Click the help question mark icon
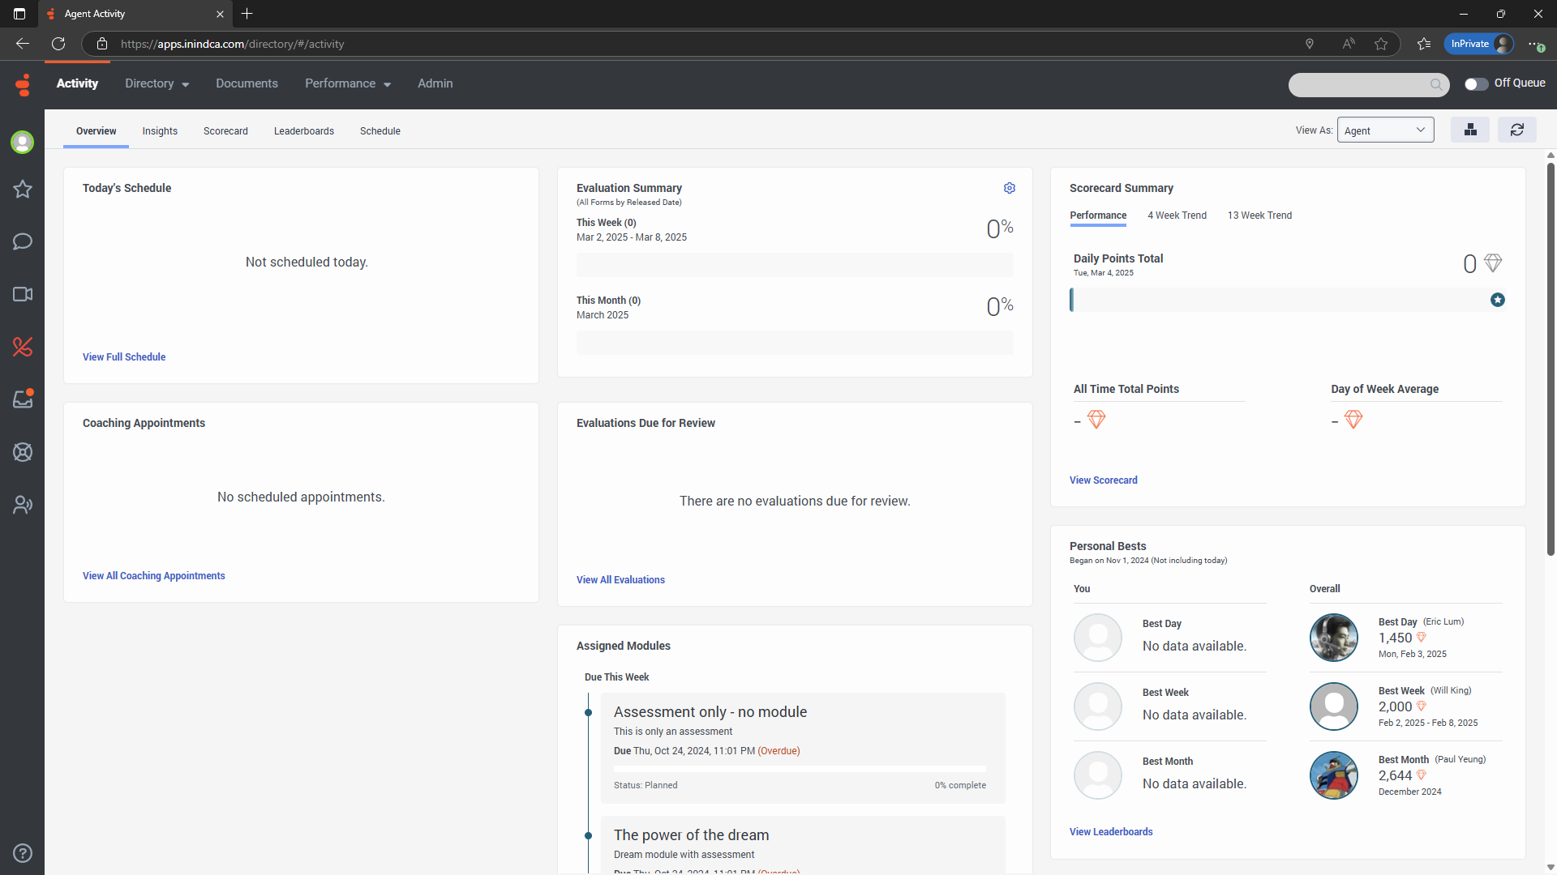The height and width of the screenshot is (875, 1557). [22, 853]
